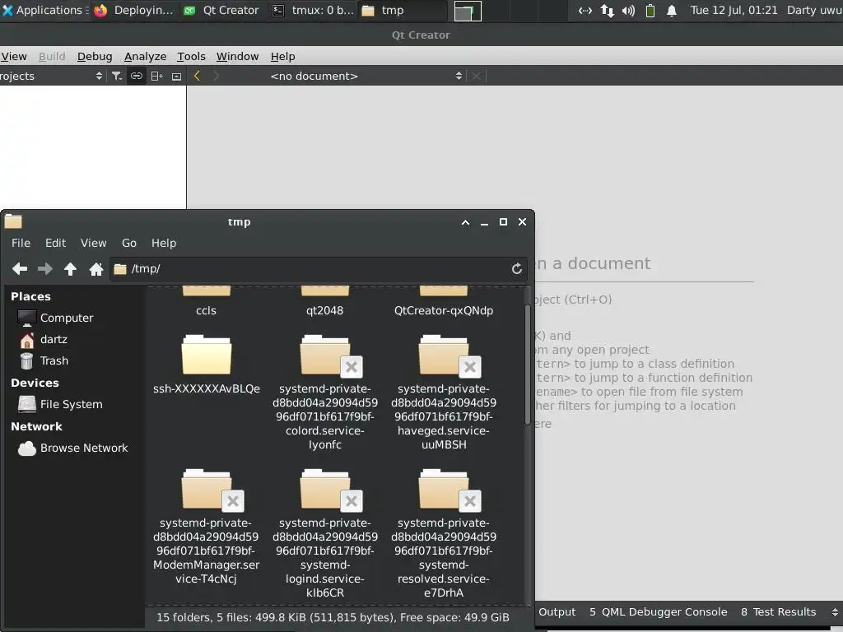The height and width of the screenshot is (632, 843).
Task: Go back in Qt Creator editor history
Action: pos(198,77)
